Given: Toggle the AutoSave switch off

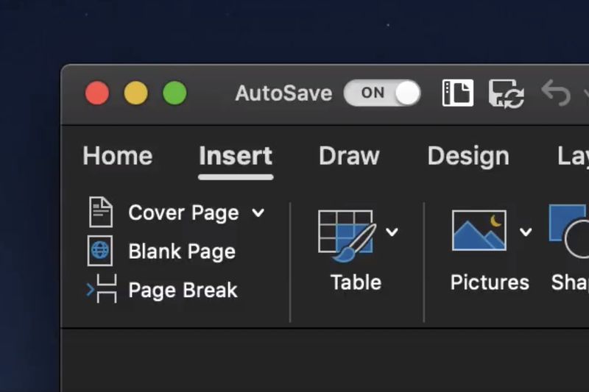Looking at the screenshot, I should [x=382, y=93].
